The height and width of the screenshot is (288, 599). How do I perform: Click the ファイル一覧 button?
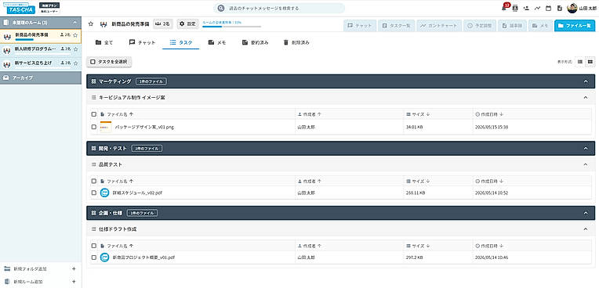[575, 26]
